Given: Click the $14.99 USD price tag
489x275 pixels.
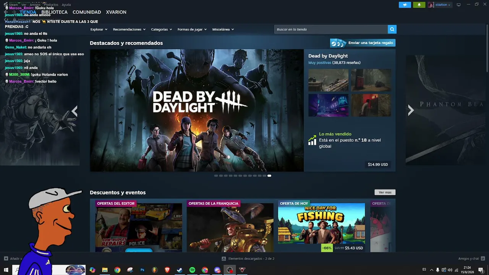Looking at the screenshot, I should pos(378,165).
